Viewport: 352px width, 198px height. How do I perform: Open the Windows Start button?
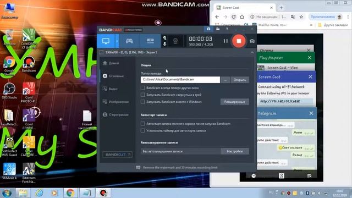(x=7, y=193)
